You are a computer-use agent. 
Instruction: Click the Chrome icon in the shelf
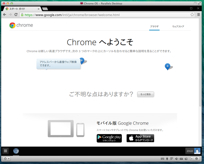(16, 151)
